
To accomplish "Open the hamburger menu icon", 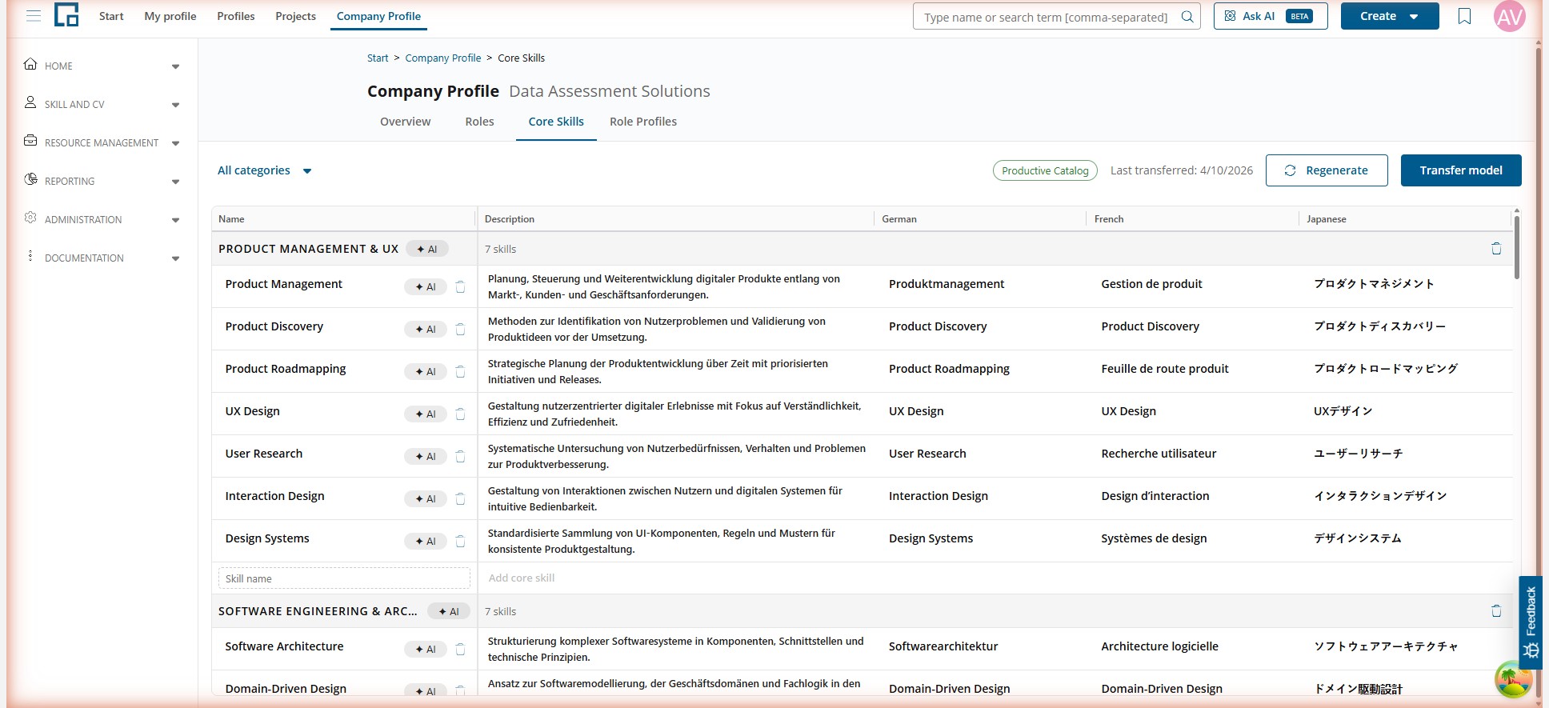I will tap(34, 16).
